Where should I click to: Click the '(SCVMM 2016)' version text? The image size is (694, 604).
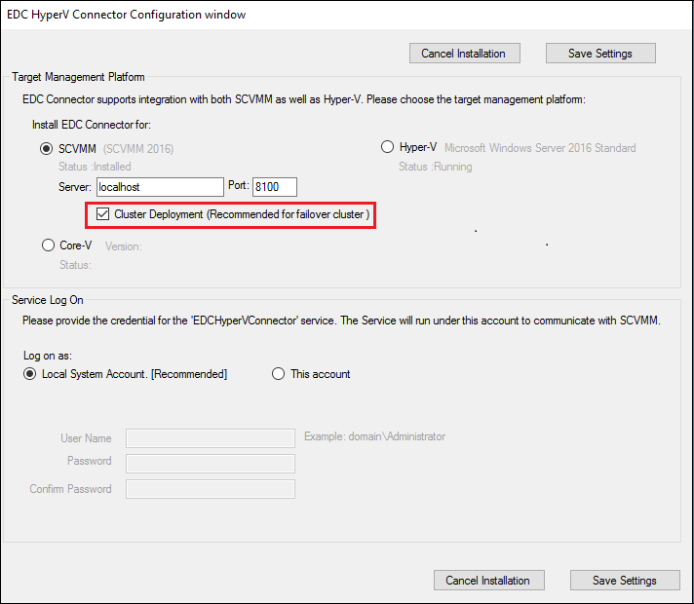(138, 149)
